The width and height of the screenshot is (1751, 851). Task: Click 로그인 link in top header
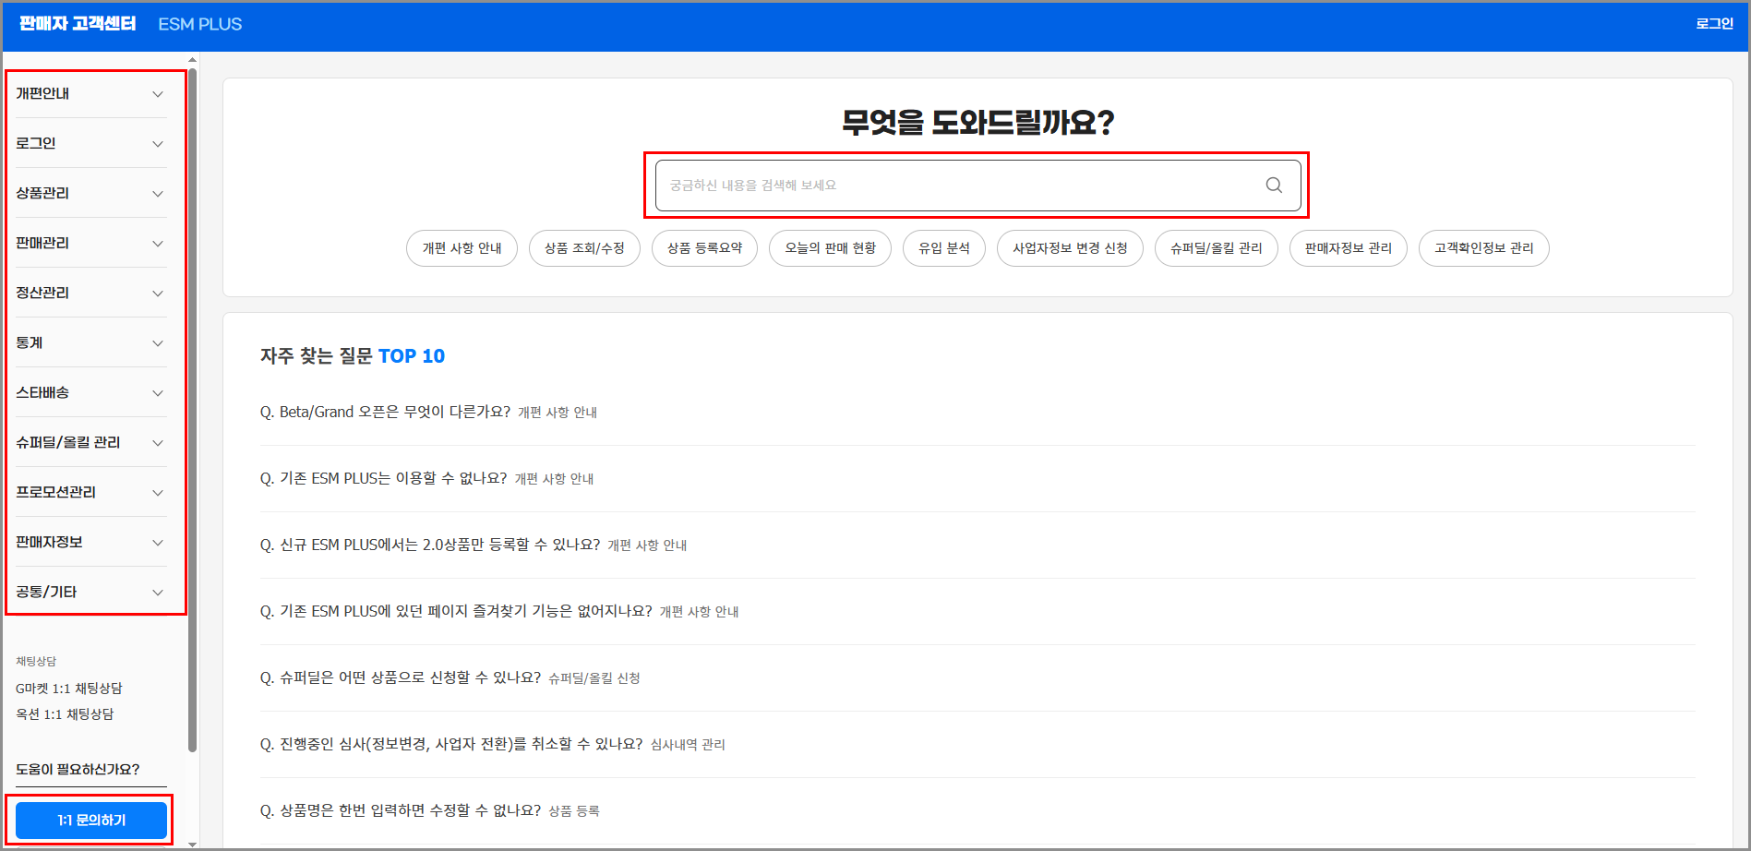coord(1714,24)
